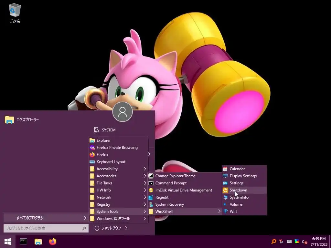The height and width of the screenshot is (248, 331).
Task: Select the WinXShell folder entry
Action: (185, 211)
